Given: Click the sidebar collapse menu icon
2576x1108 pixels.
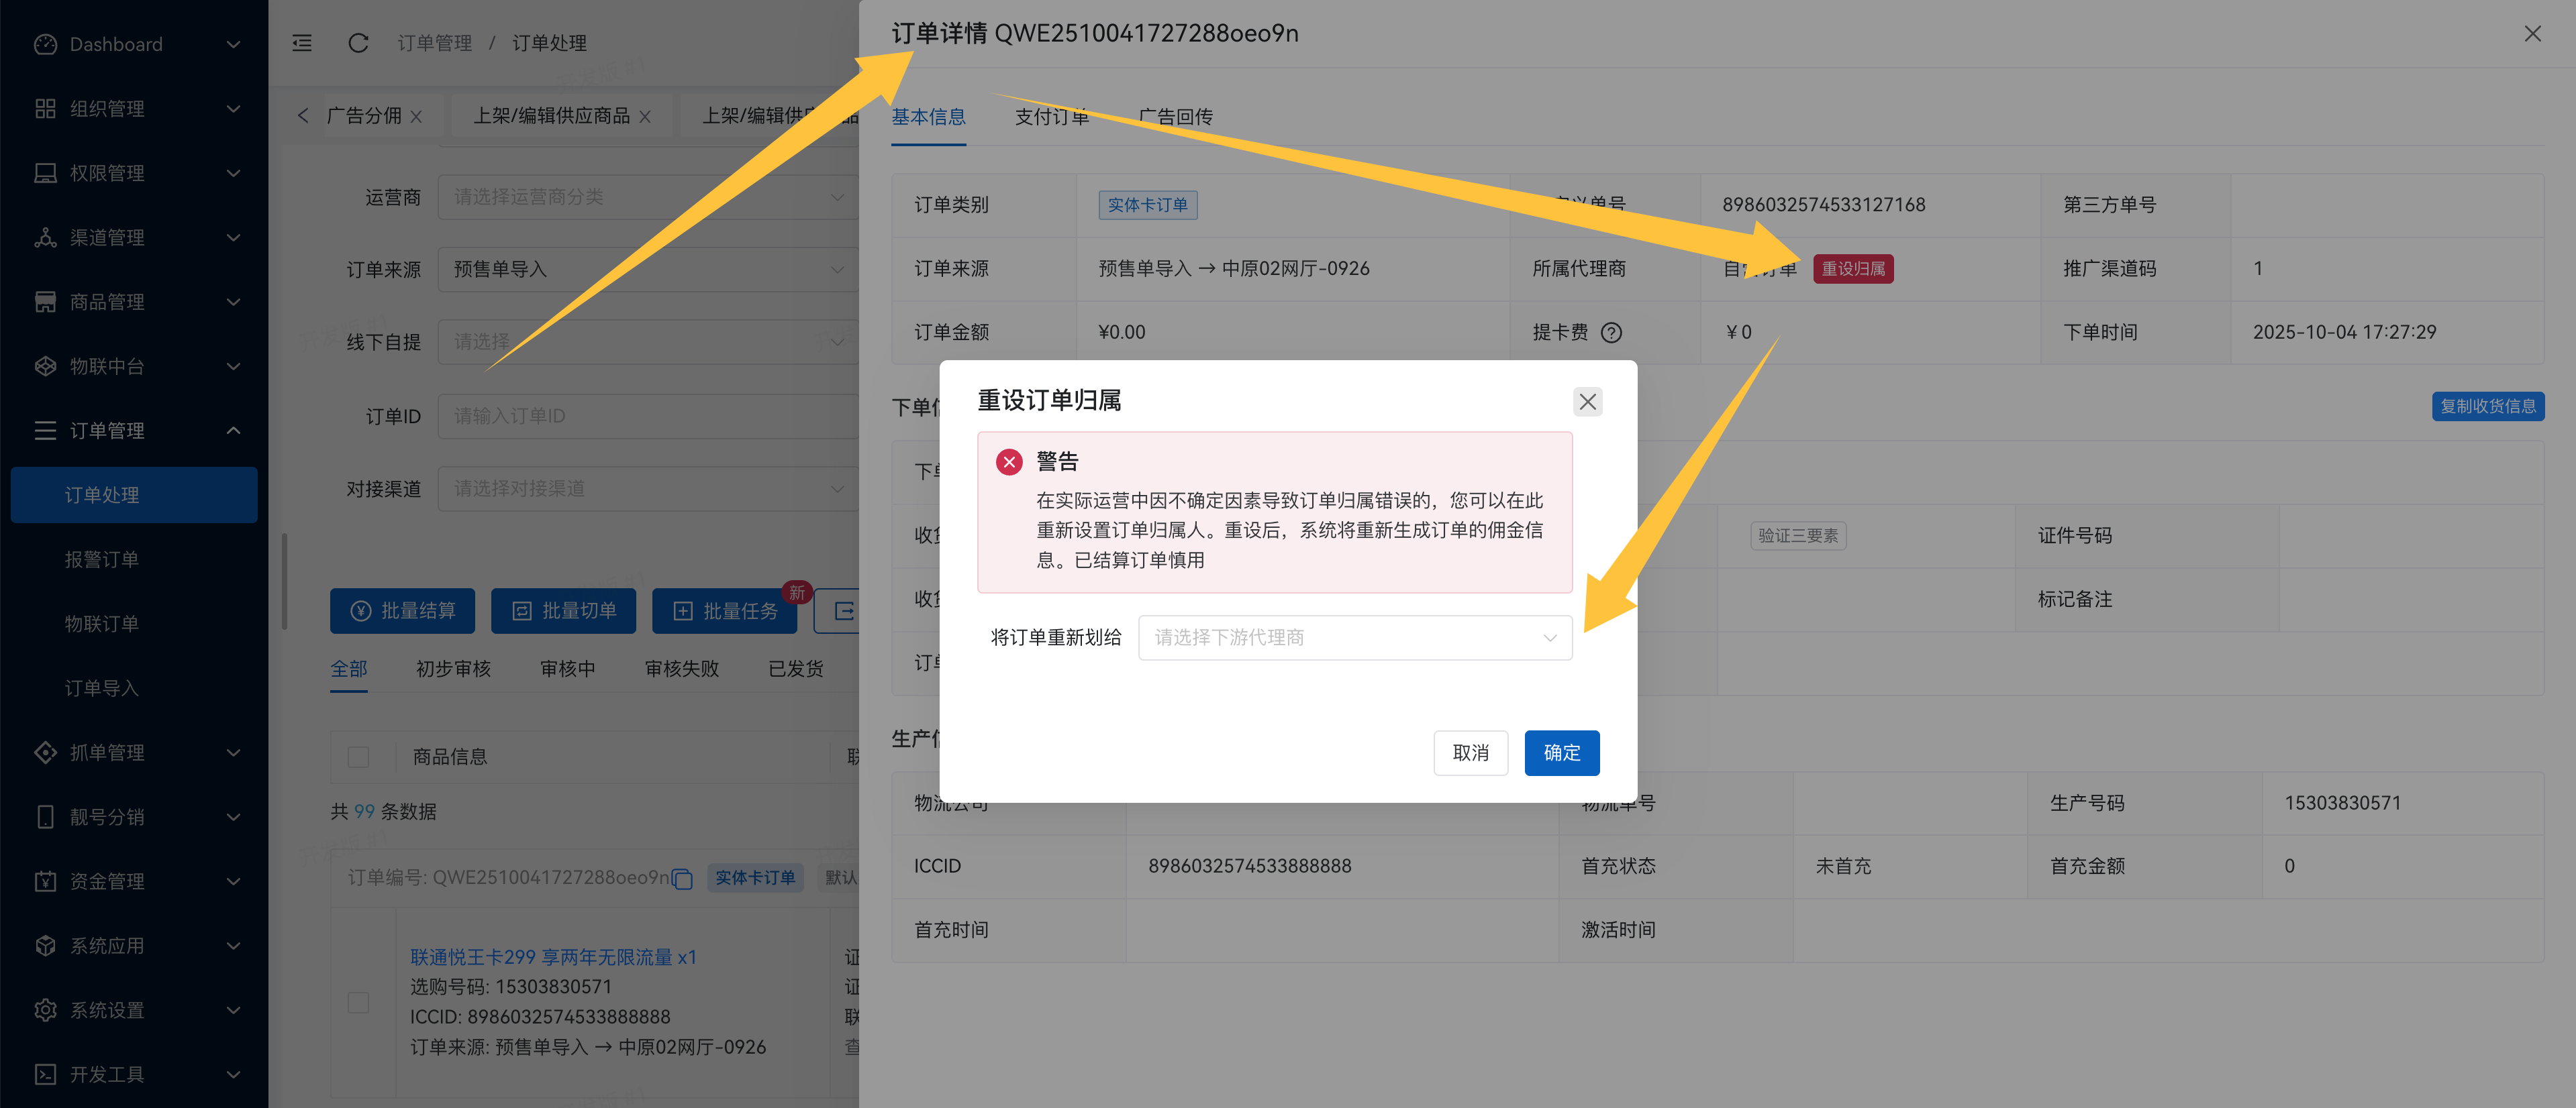Looking at the screenshot, I should pos(302,43).
